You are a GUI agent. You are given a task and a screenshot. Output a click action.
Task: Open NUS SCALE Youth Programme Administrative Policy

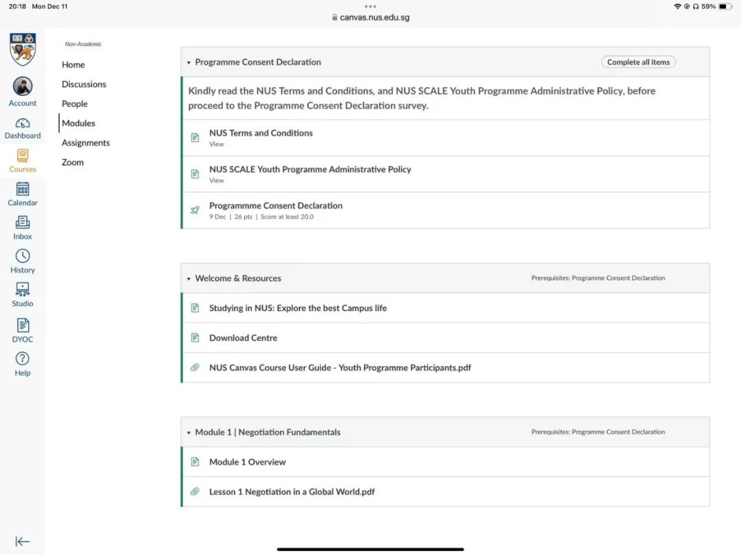pyautogui.click(x=310, y=169)
